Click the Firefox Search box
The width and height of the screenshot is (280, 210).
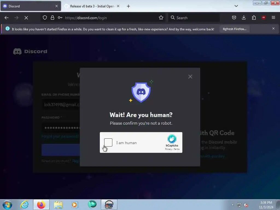(194, 18)
